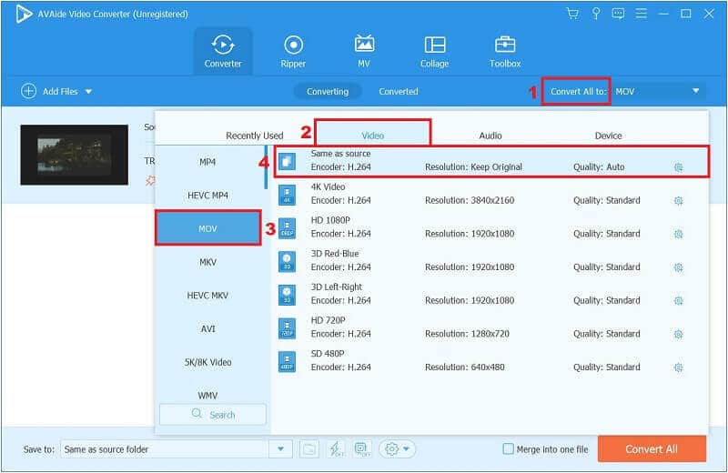Open settings gear for 3D Red-Blue preset
This screenshot has width=728, height=473.
click(678, 267)
